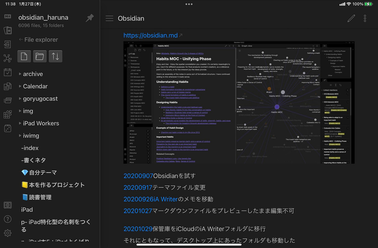Open a random note with dice icon
The height and width of the screenshot is (248, 378).
tap(8, 128)
